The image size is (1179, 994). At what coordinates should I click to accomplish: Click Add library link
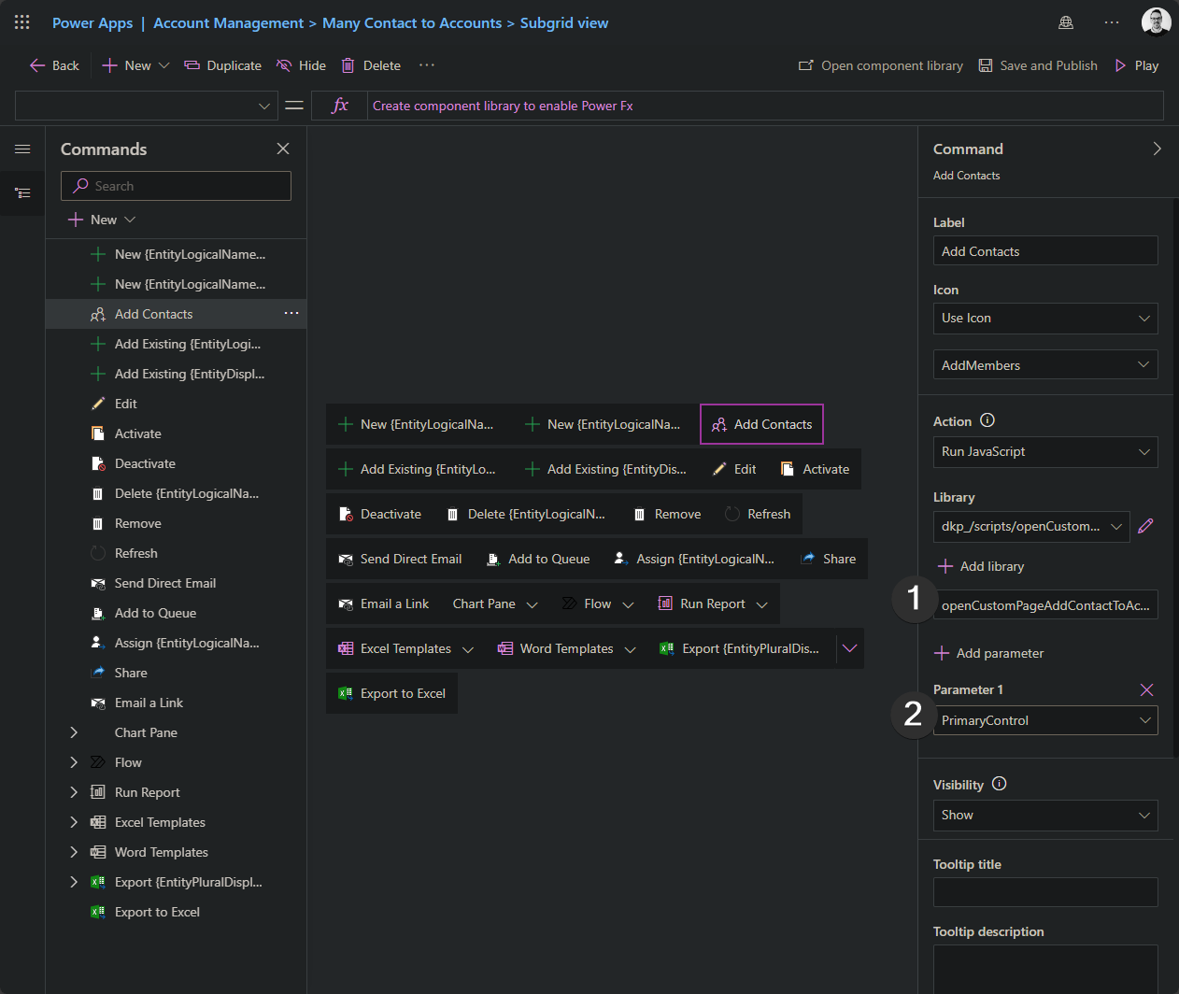981,566
